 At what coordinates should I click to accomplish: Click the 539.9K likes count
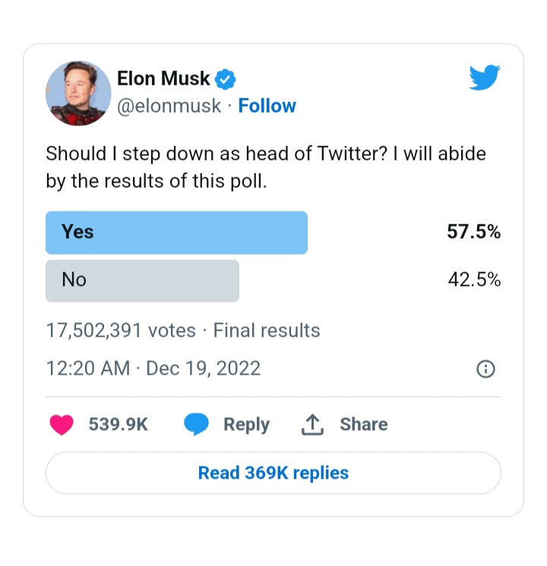click(119, 424)
